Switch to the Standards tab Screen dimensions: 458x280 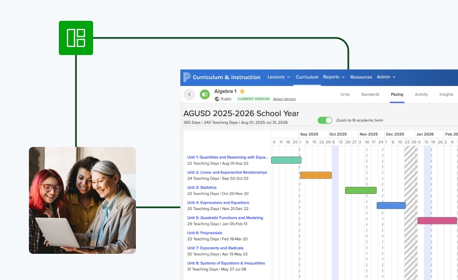click(370, 94)
